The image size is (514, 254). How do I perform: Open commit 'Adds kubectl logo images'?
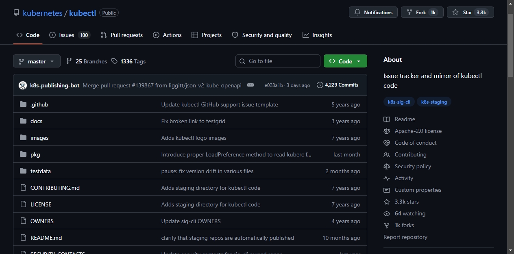tap(194, 138)
